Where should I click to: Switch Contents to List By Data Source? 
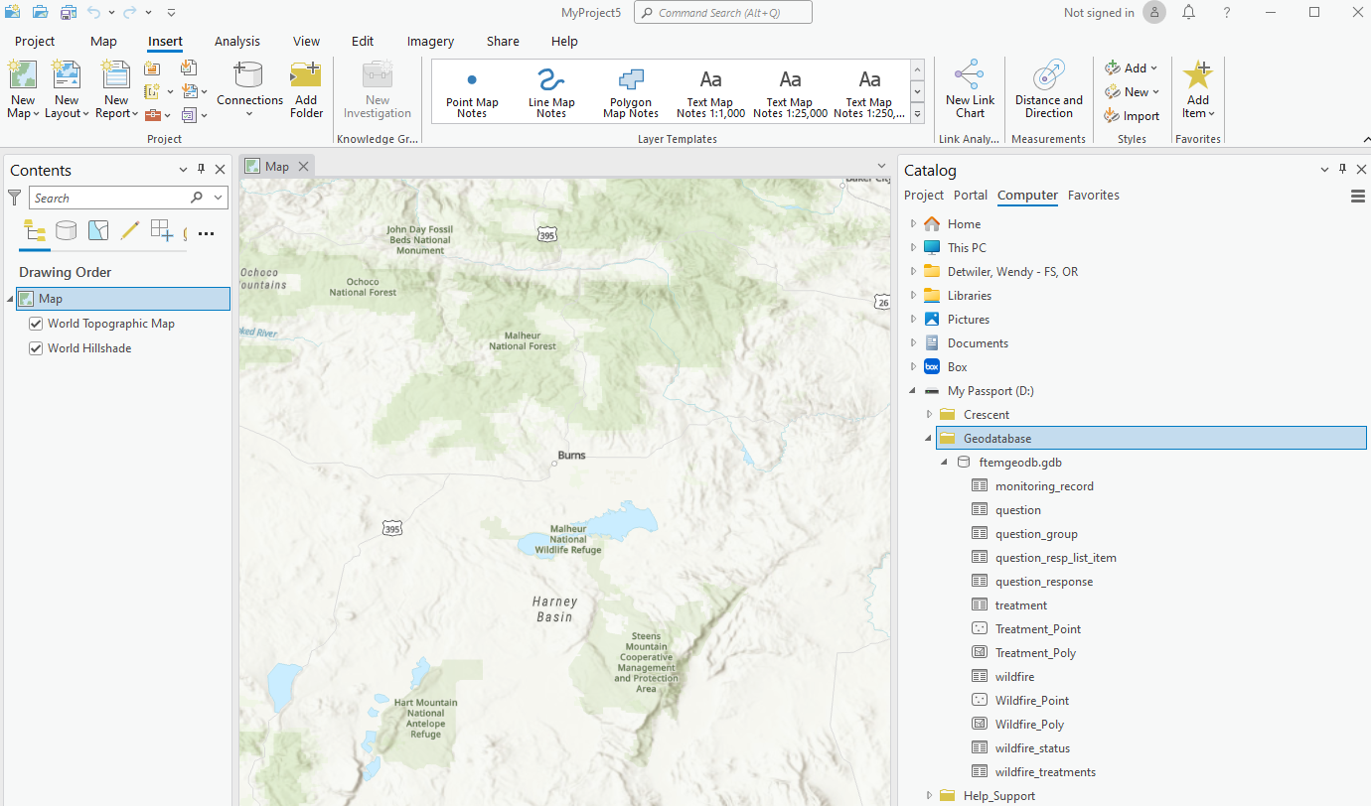(x=67, y=231)
